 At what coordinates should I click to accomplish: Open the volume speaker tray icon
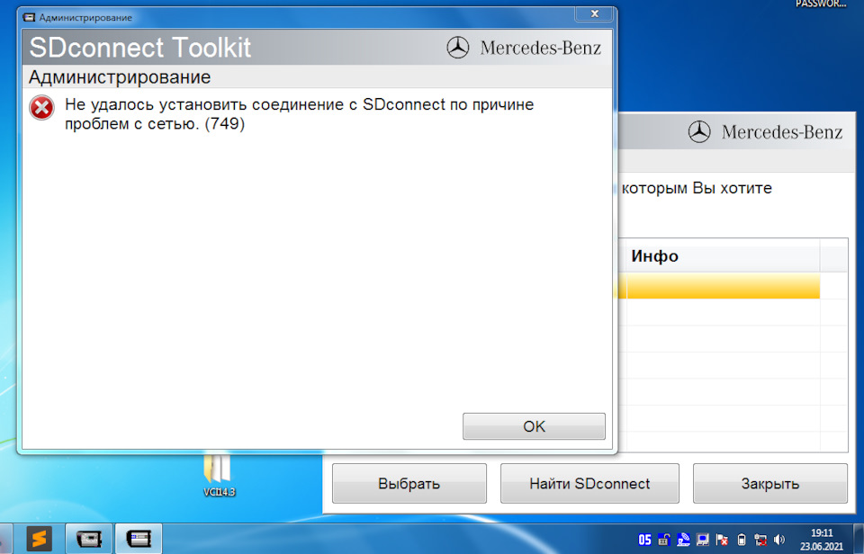point(779,540)
